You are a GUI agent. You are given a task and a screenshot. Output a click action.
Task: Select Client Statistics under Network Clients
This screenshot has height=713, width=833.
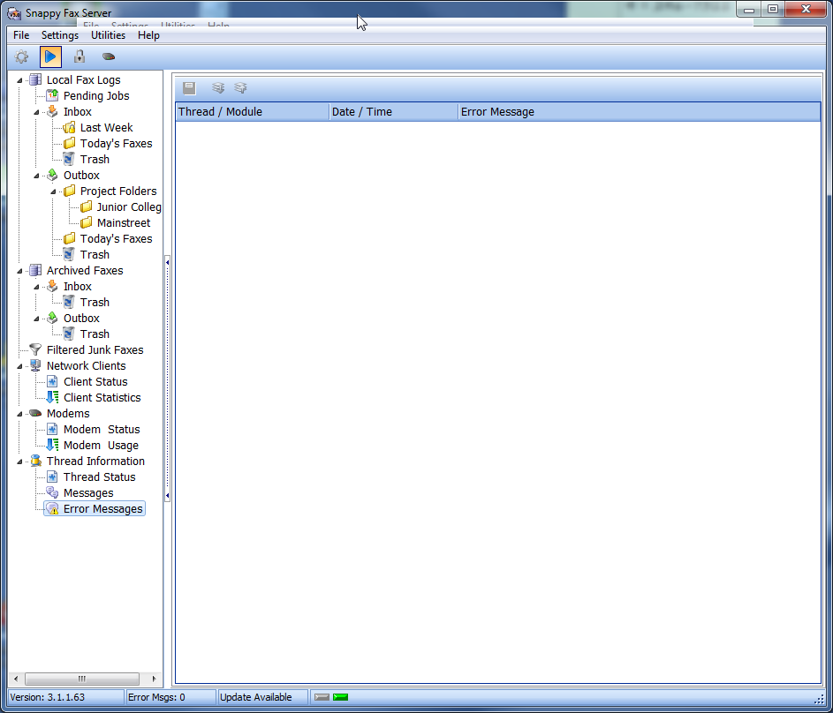pyautogui.click(x=102, y=398)
